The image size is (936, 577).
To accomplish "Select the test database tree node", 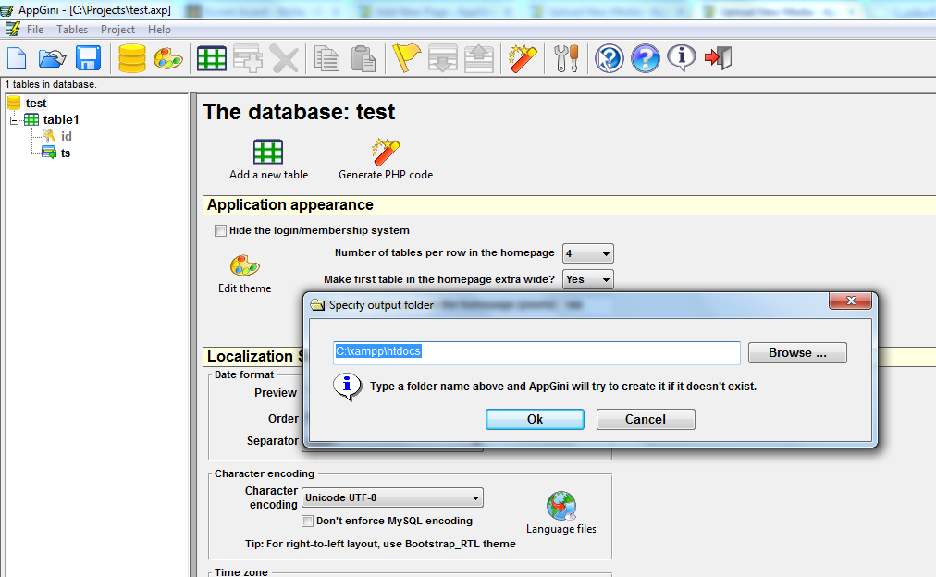I will pos(36,104).
